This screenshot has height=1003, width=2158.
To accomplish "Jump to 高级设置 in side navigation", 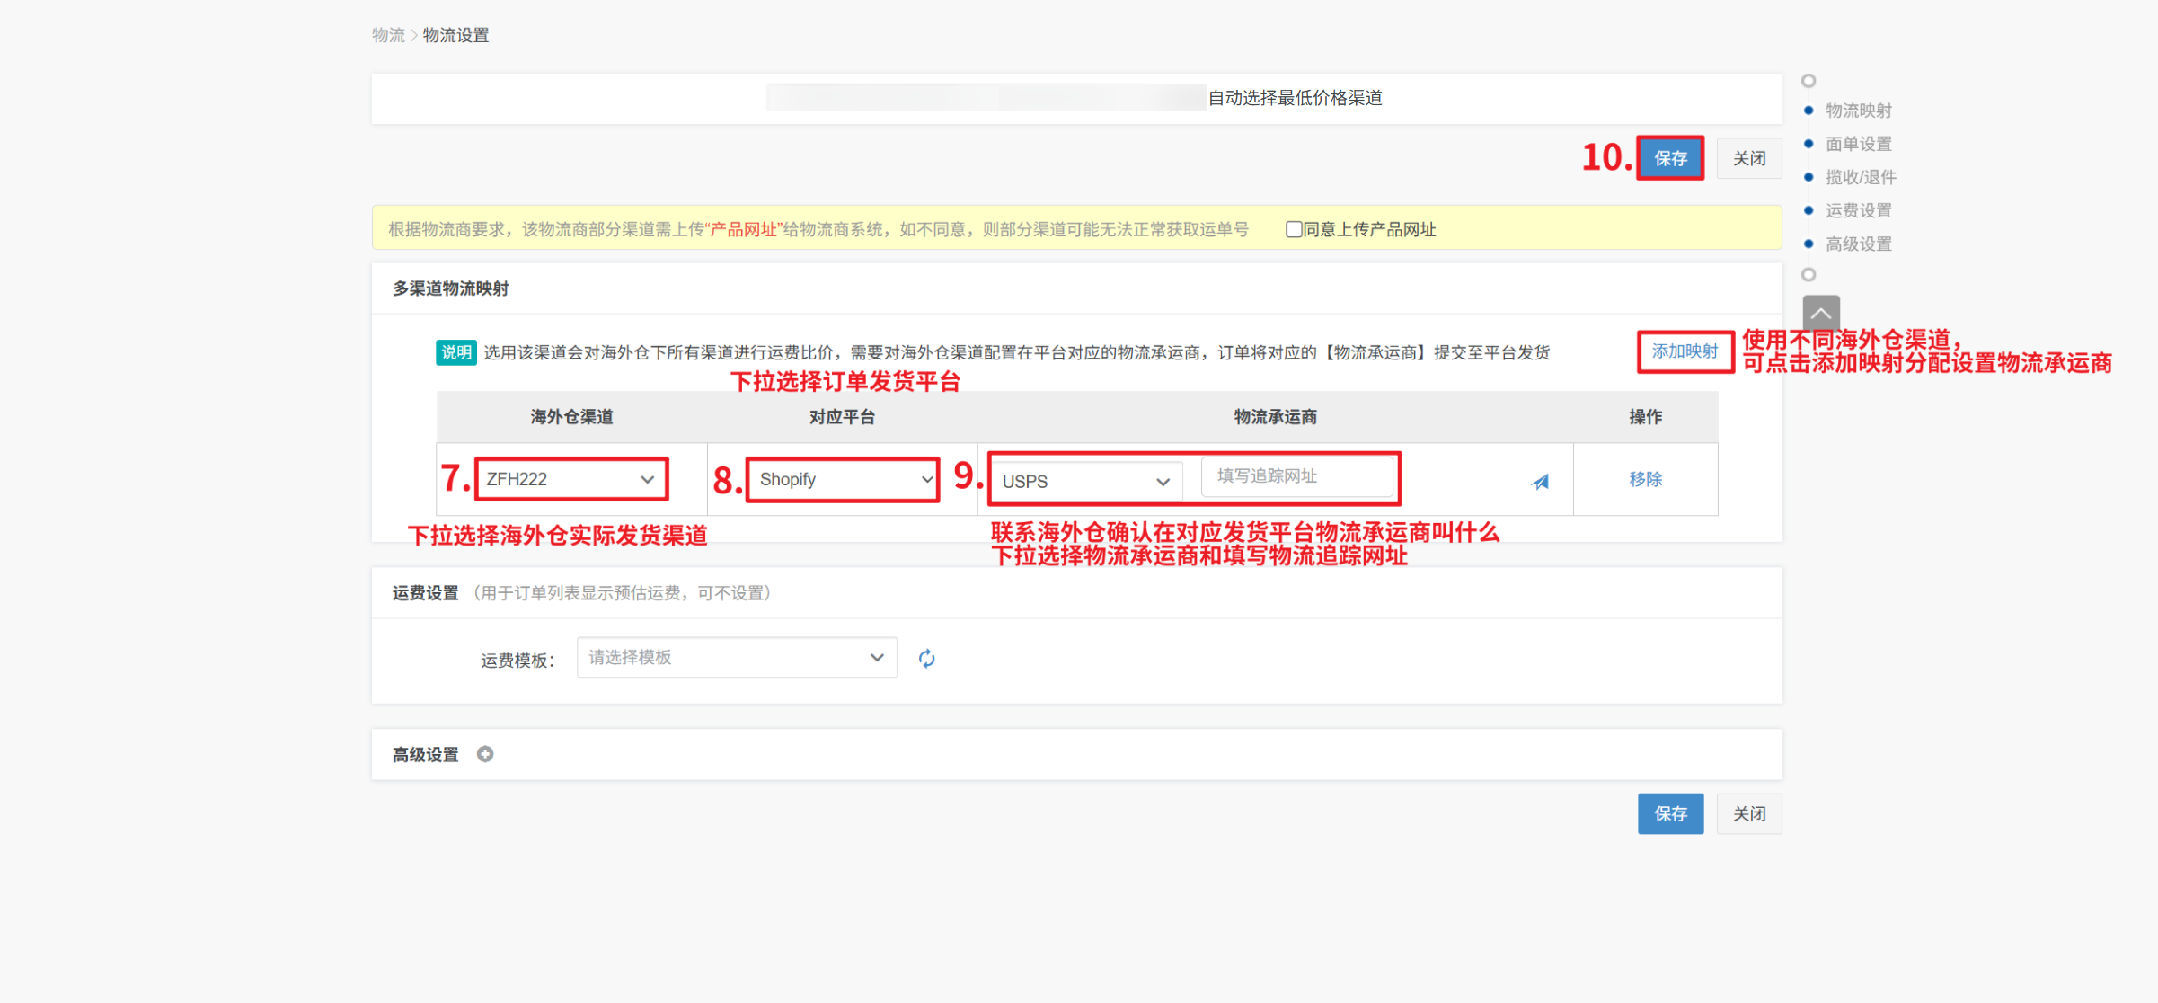I will point(1858,244).
